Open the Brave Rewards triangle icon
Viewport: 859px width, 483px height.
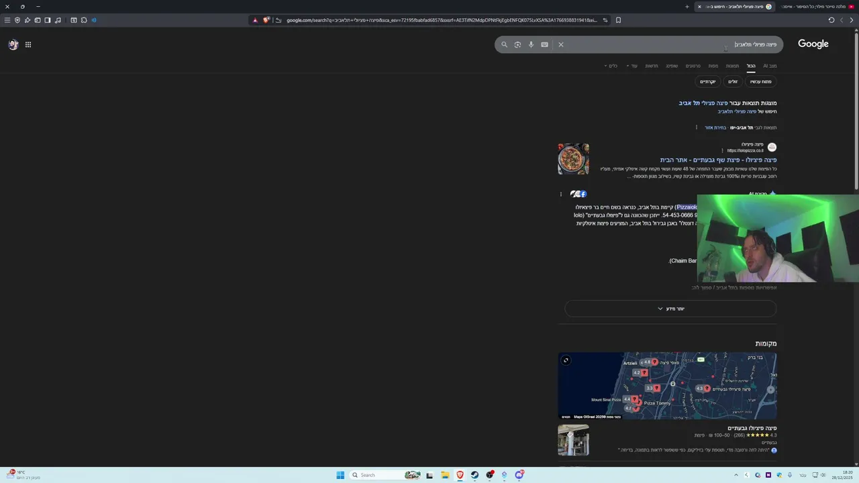pos(255,20)
